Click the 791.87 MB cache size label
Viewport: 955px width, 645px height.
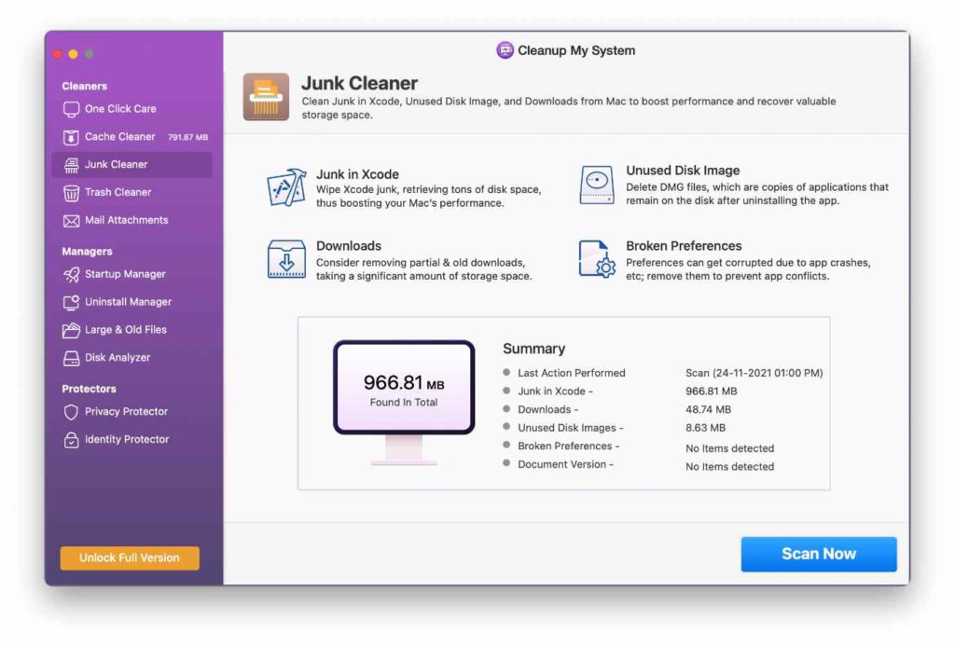(188, 138)
